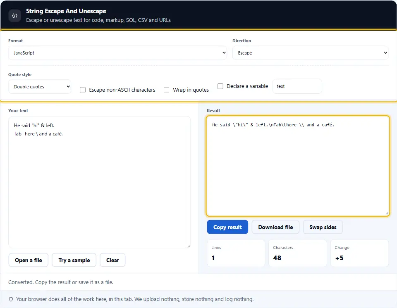This screenshot has width=397, height=308.
Task: Click inside the Result output area
Action: pos(298,166)
